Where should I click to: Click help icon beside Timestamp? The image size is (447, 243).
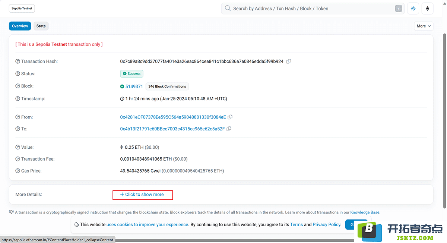click(x=18, y=99)
